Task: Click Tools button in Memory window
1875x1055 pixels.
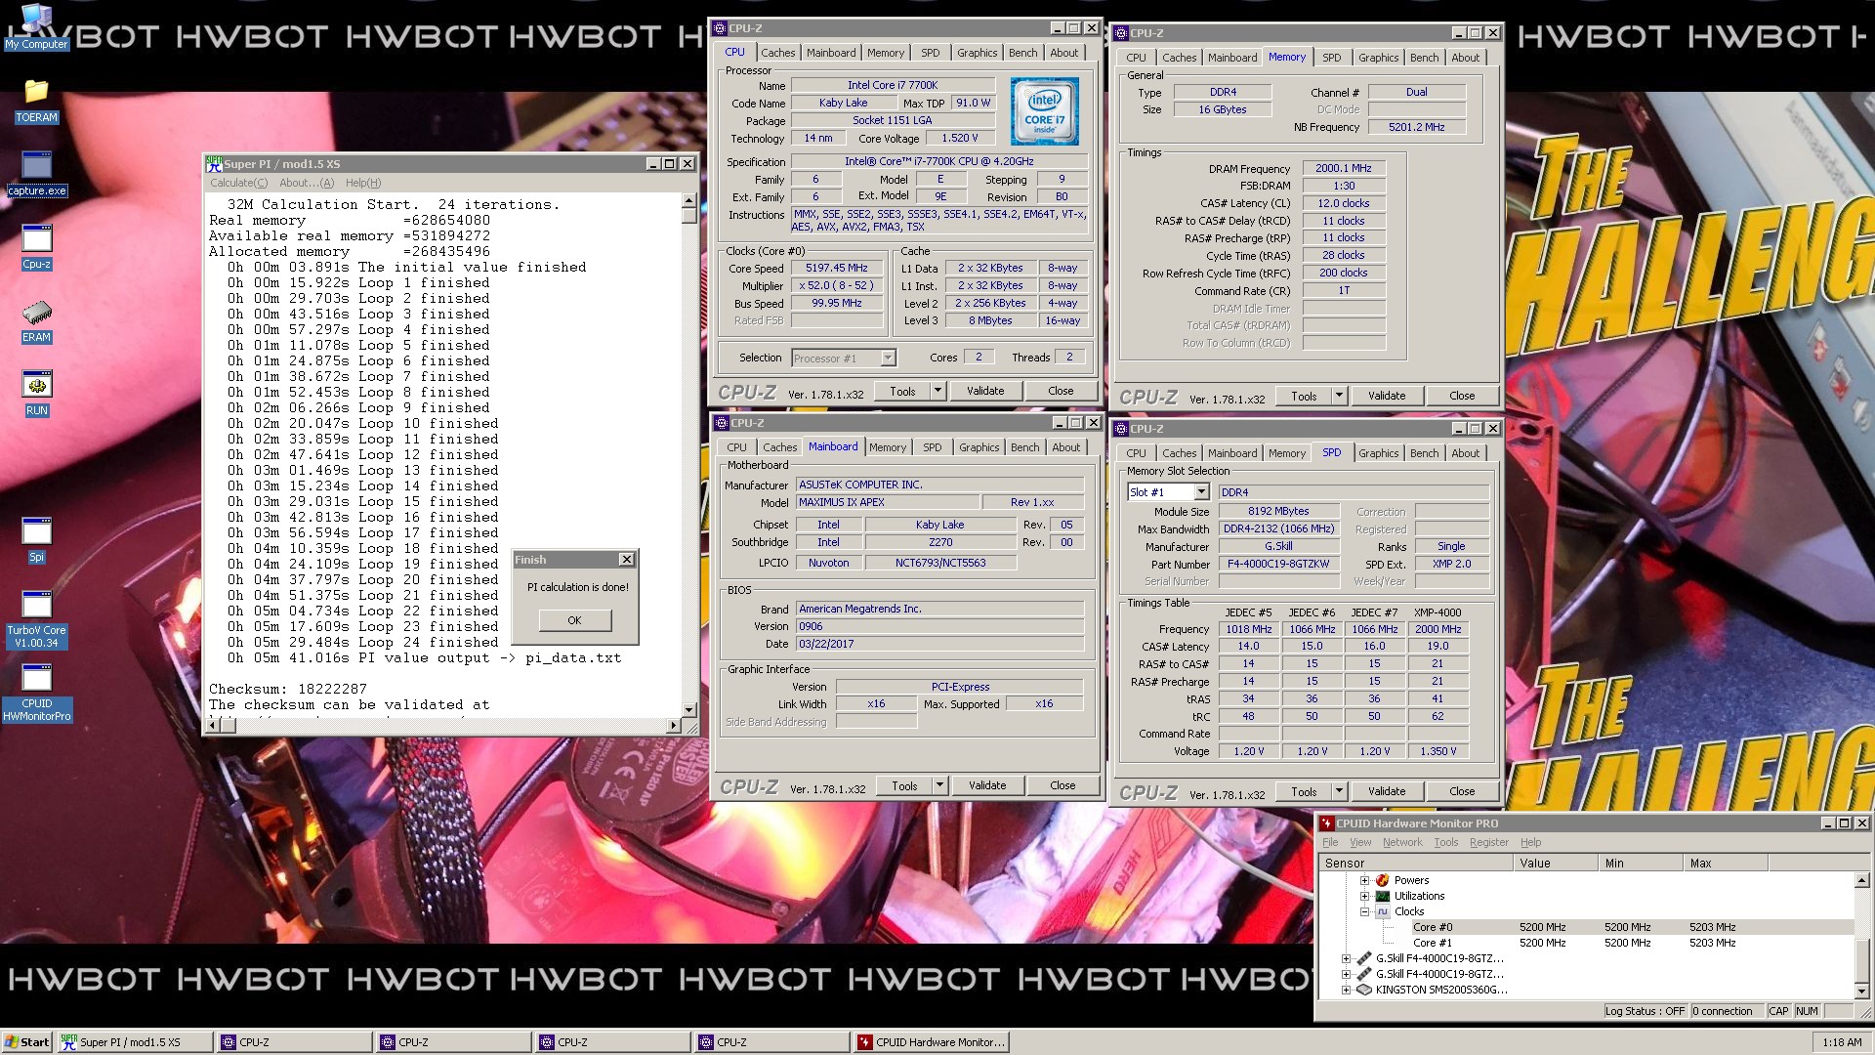Action: [x=1304, y=396]
